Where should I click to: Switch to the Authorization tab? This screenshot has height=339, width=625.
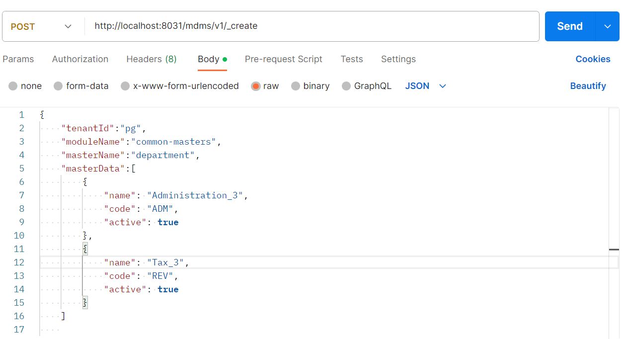[x=80, y=59]
